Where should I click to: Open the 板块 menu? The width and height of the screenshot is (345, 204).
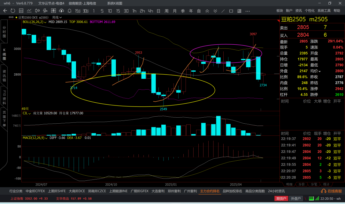click(x=280, y=11)
